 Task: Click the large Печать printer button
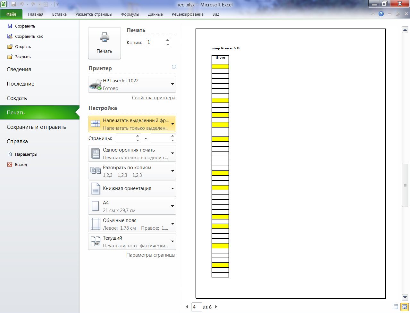tap(105, 43)
